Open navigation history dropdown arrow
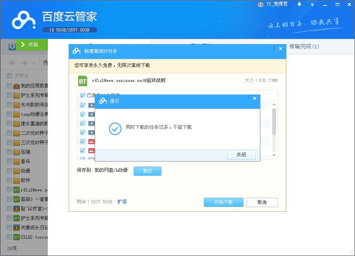The image size is (355, 256). (34, 63)
